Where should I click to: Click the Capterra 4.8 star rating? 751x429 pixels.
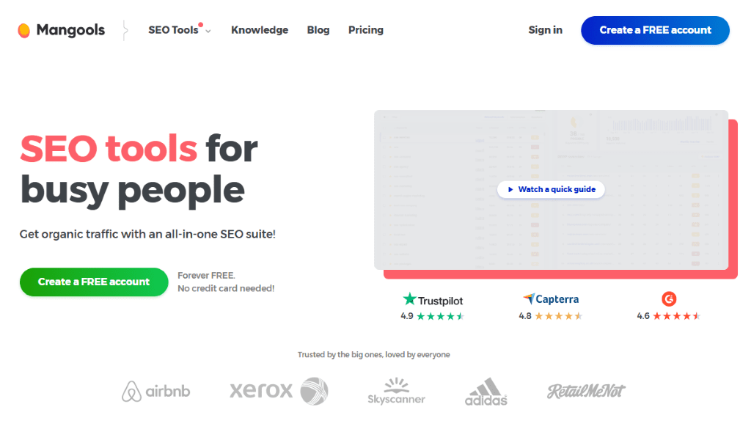click(x=550, y=316)
